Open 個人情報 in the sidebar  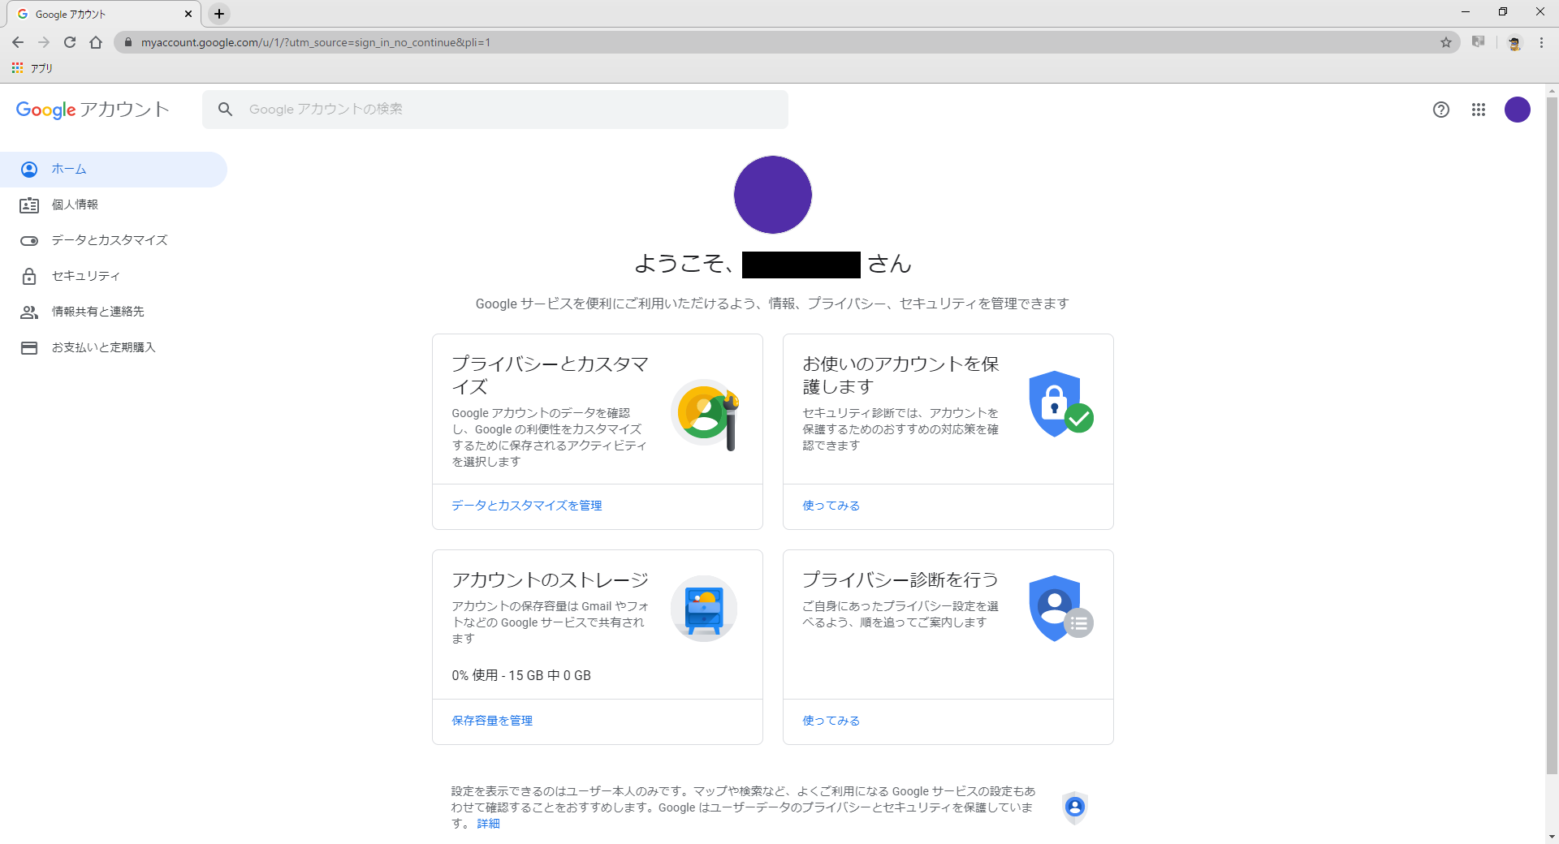(114, 205)
